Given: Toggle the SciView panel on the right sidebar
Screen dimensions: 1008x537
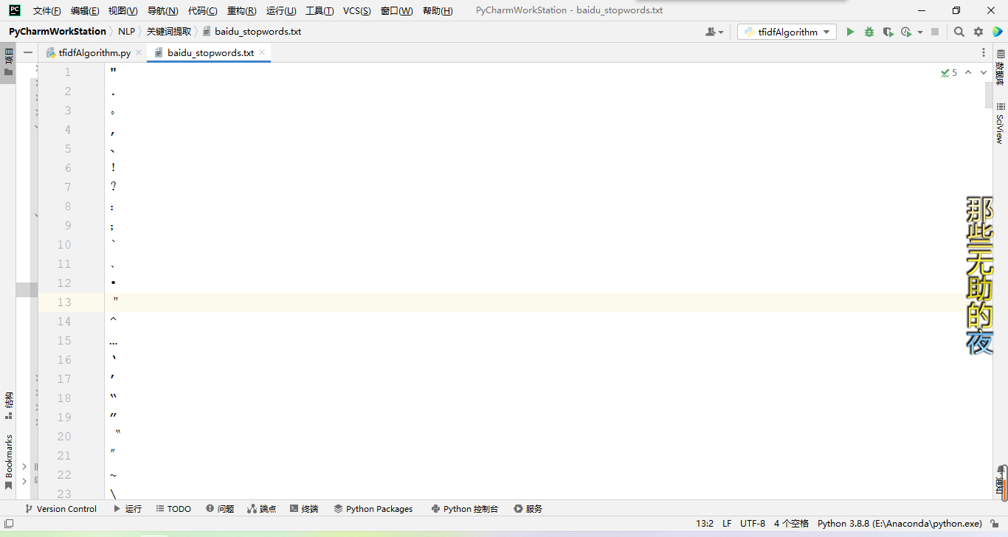Looking at the screenshot, I should [1000, 123].
